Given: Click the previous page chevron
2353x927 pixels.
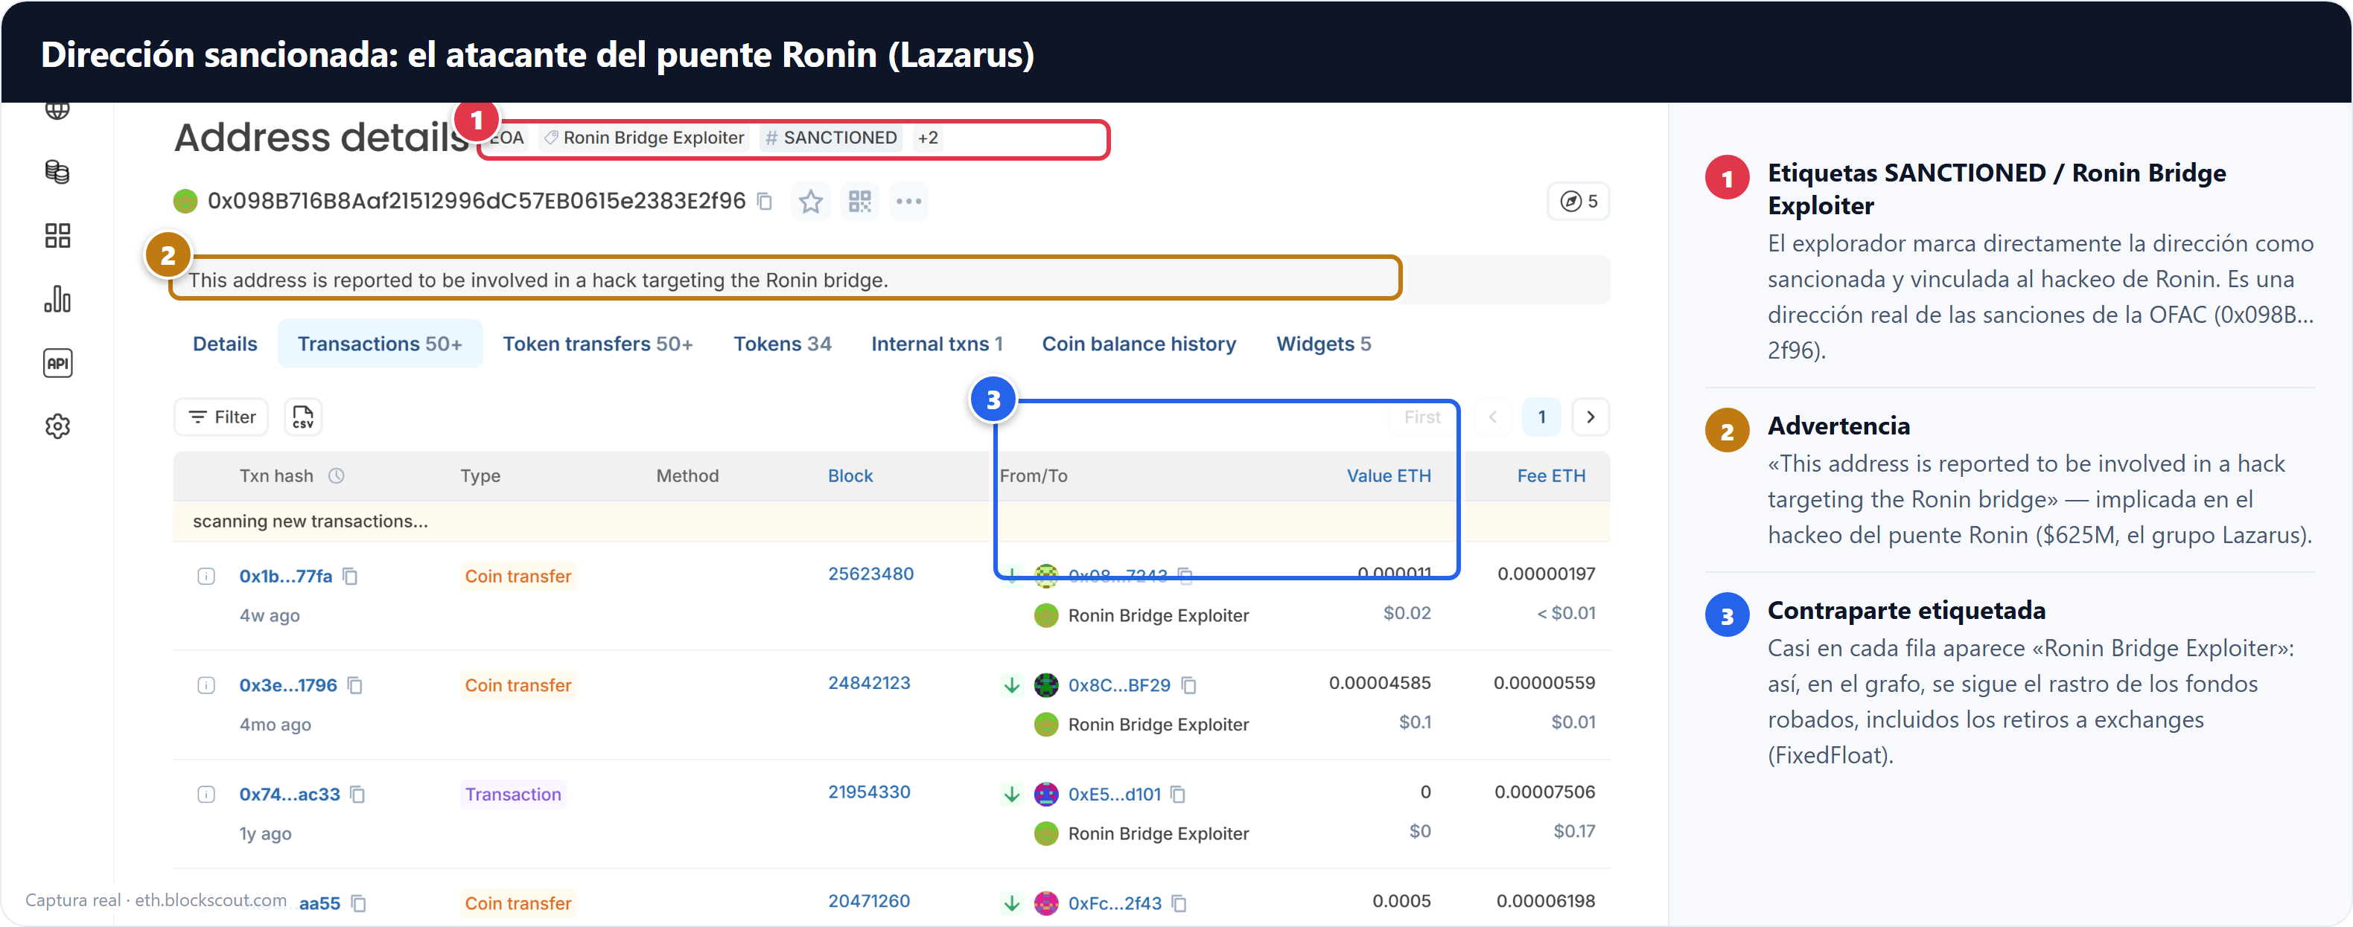Looking at the screenshot, I should point(1492,417).
